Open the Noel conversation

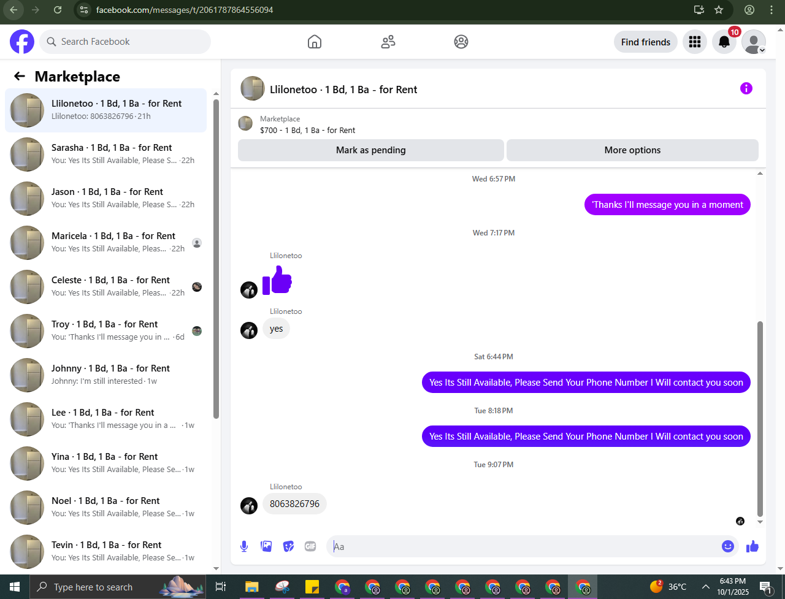tap(105, 508)
